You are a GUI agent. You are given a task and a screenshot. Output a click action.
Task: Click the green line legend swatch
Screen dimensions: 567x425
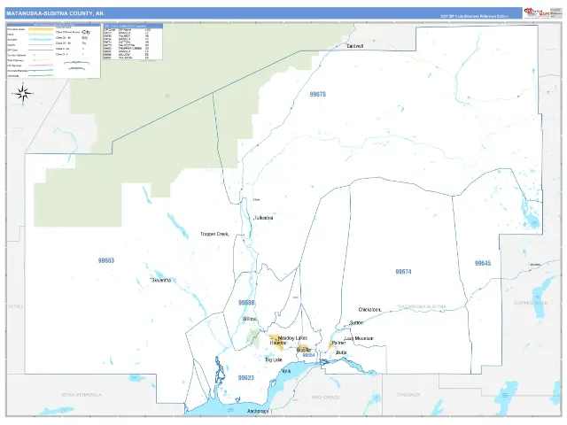[41, 76]
